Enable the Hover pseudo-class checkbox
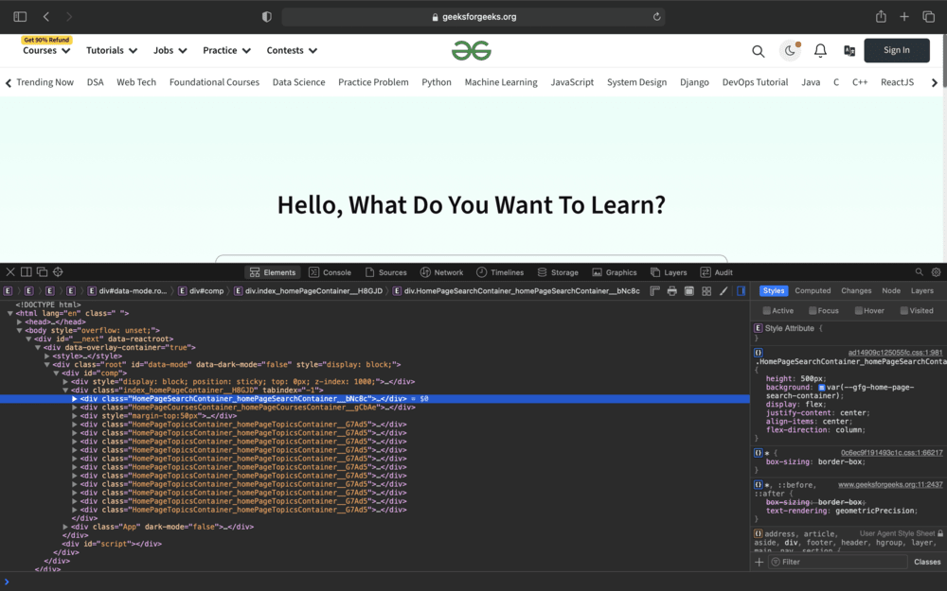The image size is (947, 591). (859, 310)
